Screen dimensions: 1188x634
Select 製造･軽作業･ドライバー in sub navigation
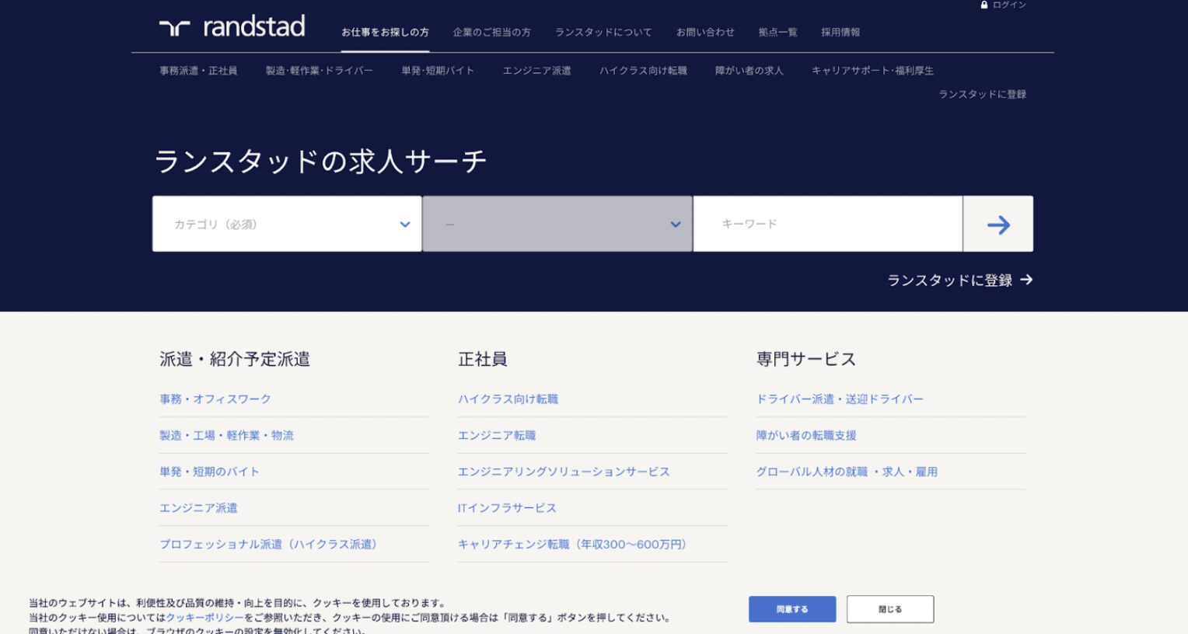[320, 71]
